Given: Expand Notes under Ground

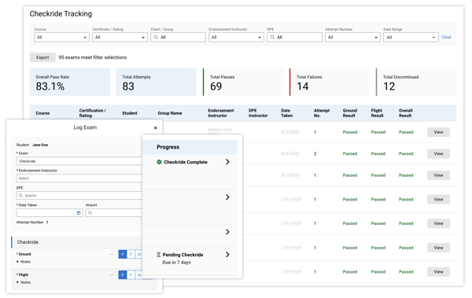Looking at the screenshot, I should pos(24,262).
